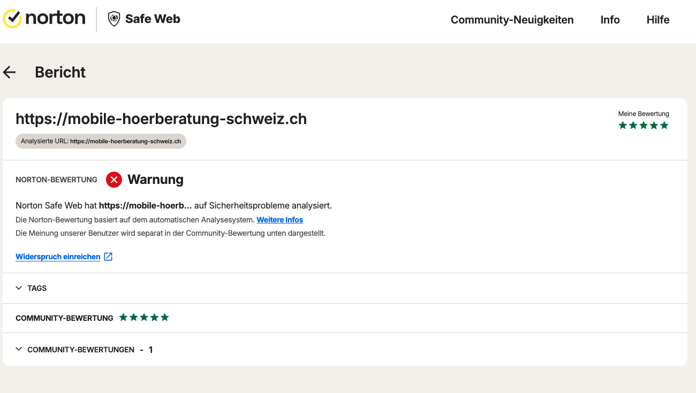Image resolution: width=696 pixels, height=393 pixels.
Task: Click the NORTON-BEWERTUNG label
Action: click(x=56, y=180)
